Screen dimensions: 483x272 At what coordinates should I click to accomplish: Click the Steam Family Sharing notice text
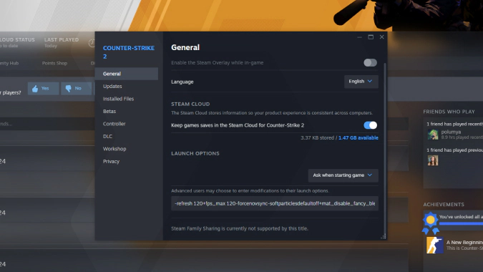coord(240,228)
